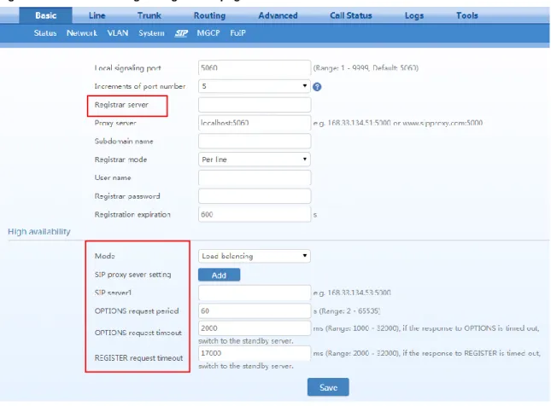Screen dimensions: 551x406
Task: Click the REGISTER request timeout label
Action: [138, 358]
